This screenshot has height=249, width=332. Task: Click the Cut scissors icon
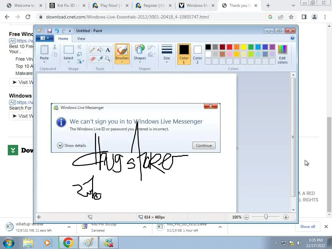click(54, 47)
